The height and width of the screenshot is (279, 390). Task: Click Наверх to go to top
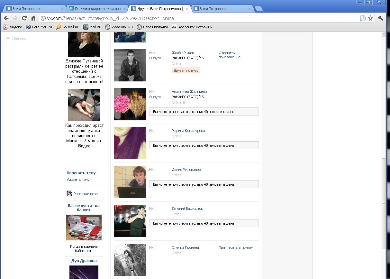click(16, 38)
